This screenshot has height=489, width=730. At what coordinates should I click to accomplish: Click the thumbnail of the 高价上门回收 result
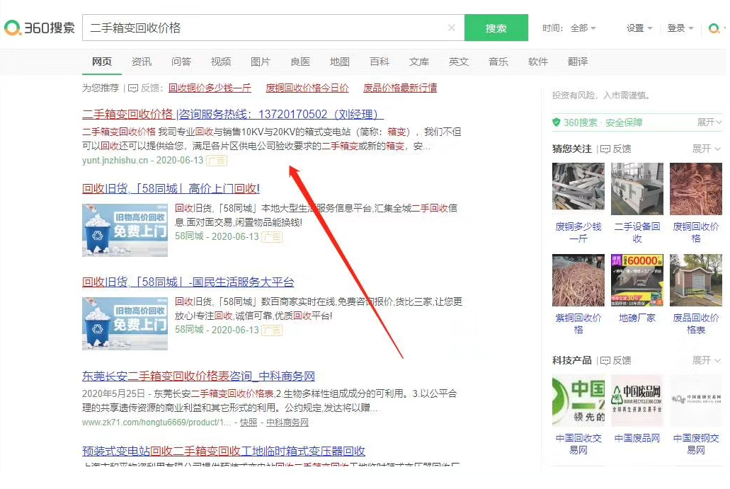point(125,230)
